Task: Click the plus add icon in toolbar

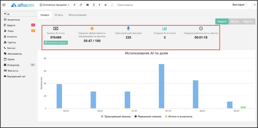Action: [x=74, y=5]
